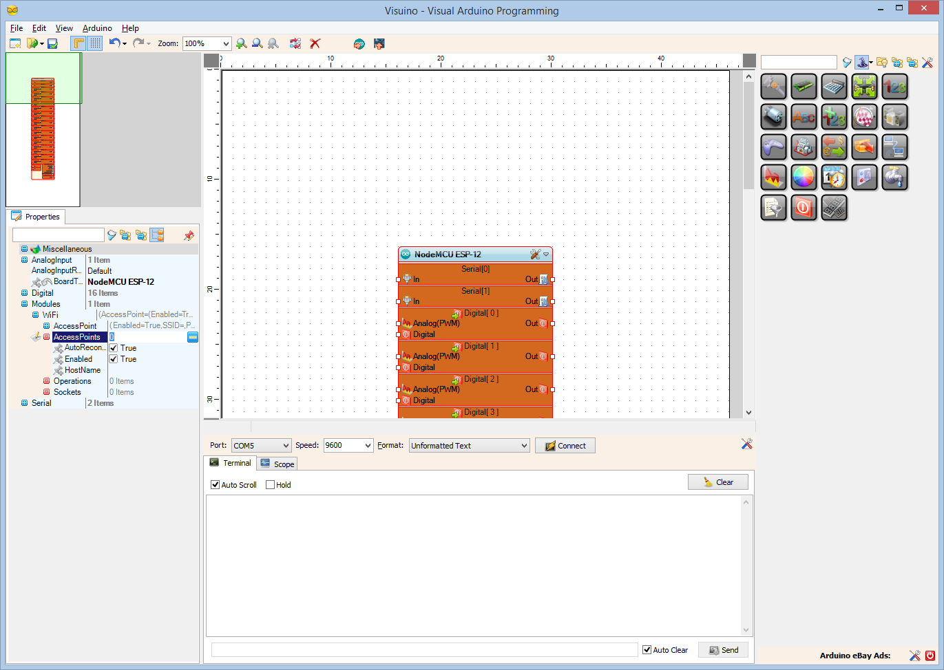The image size is (944, 670).
Task: Collapse the Modules property node
Action: [x=25, y=304]
